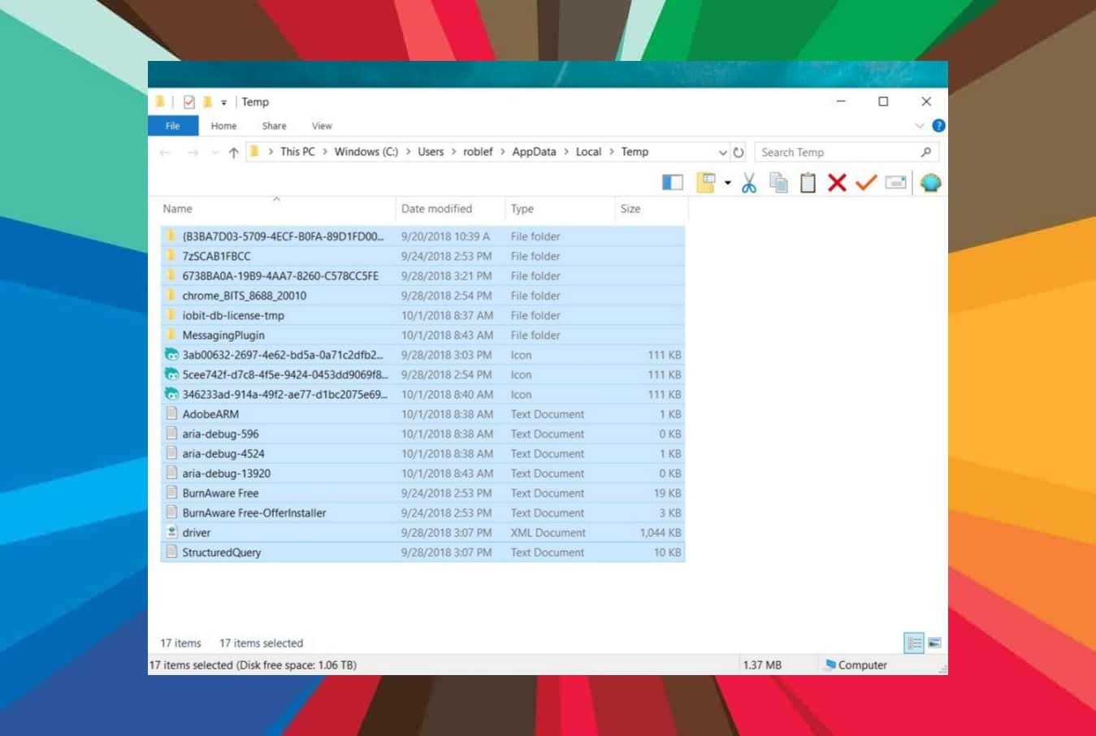The height and width of the screenshot is (736, 1096).
Task: Select the iobit-db-license-tmp folder
Action: click(x=422, y=315)
